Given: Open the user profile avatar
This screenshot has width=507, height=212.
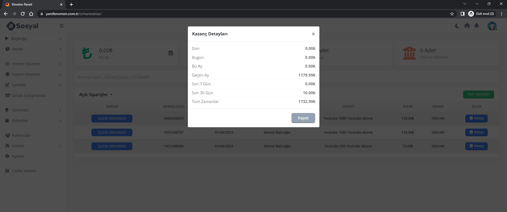Looking at the screenshot, I should click(x=492, y=26).
